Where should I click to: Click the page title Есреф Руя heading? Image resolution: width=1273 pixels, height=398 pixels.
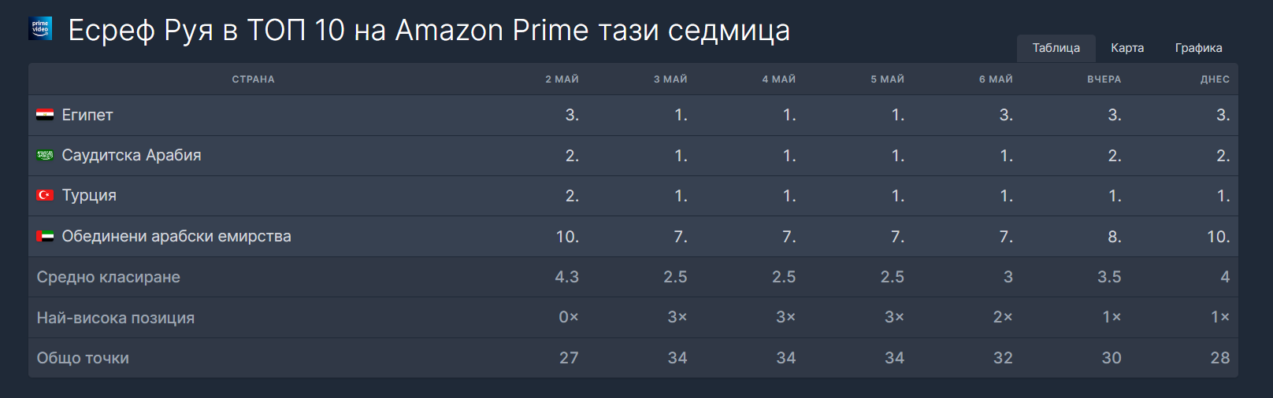(x=429, y=31)
